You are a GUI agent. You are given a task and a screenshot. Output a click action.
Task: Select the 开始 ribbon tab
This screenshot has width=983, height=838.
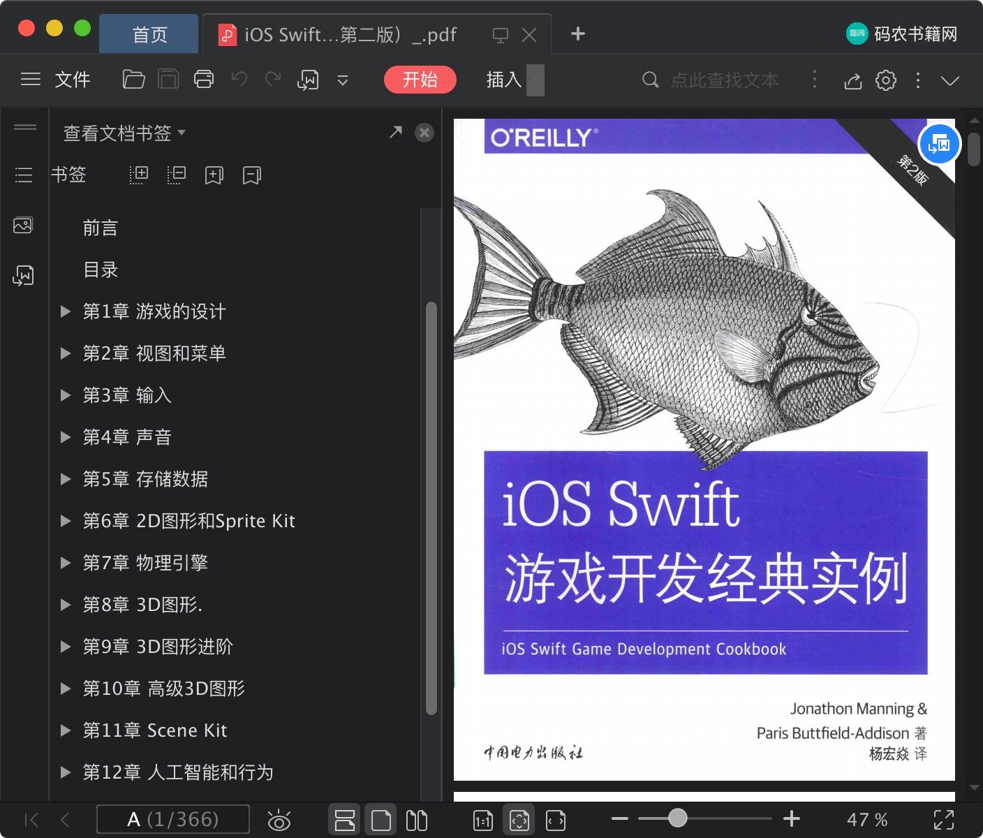420,80
